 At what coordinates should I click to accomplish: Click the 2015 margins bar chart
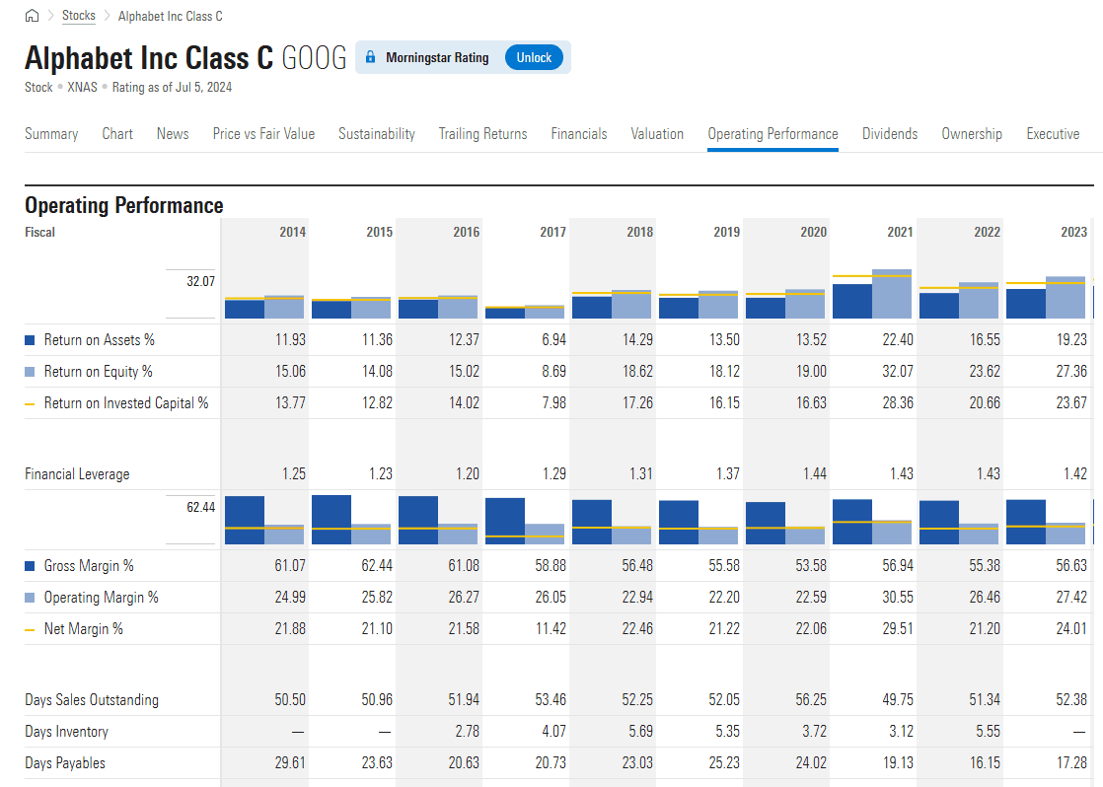[x=351, y=520]
